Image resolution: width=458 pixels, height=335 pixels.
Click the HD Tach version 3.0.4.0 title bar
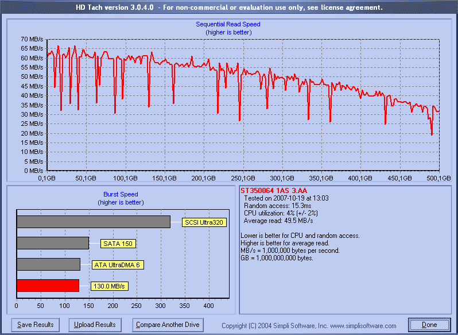click(x=229, y=7)
